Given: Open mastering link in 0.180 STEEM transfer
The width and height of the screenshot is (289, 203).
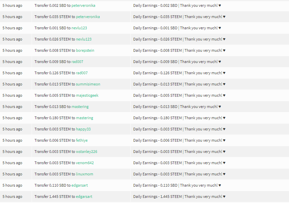Looking at the screenshot, I should [84, 118].
